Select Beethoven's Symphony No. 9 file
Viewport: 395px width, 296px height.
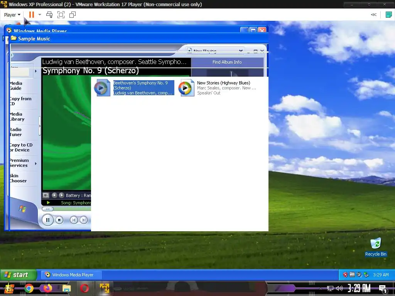pyautogui.click(x=143, y=88)
